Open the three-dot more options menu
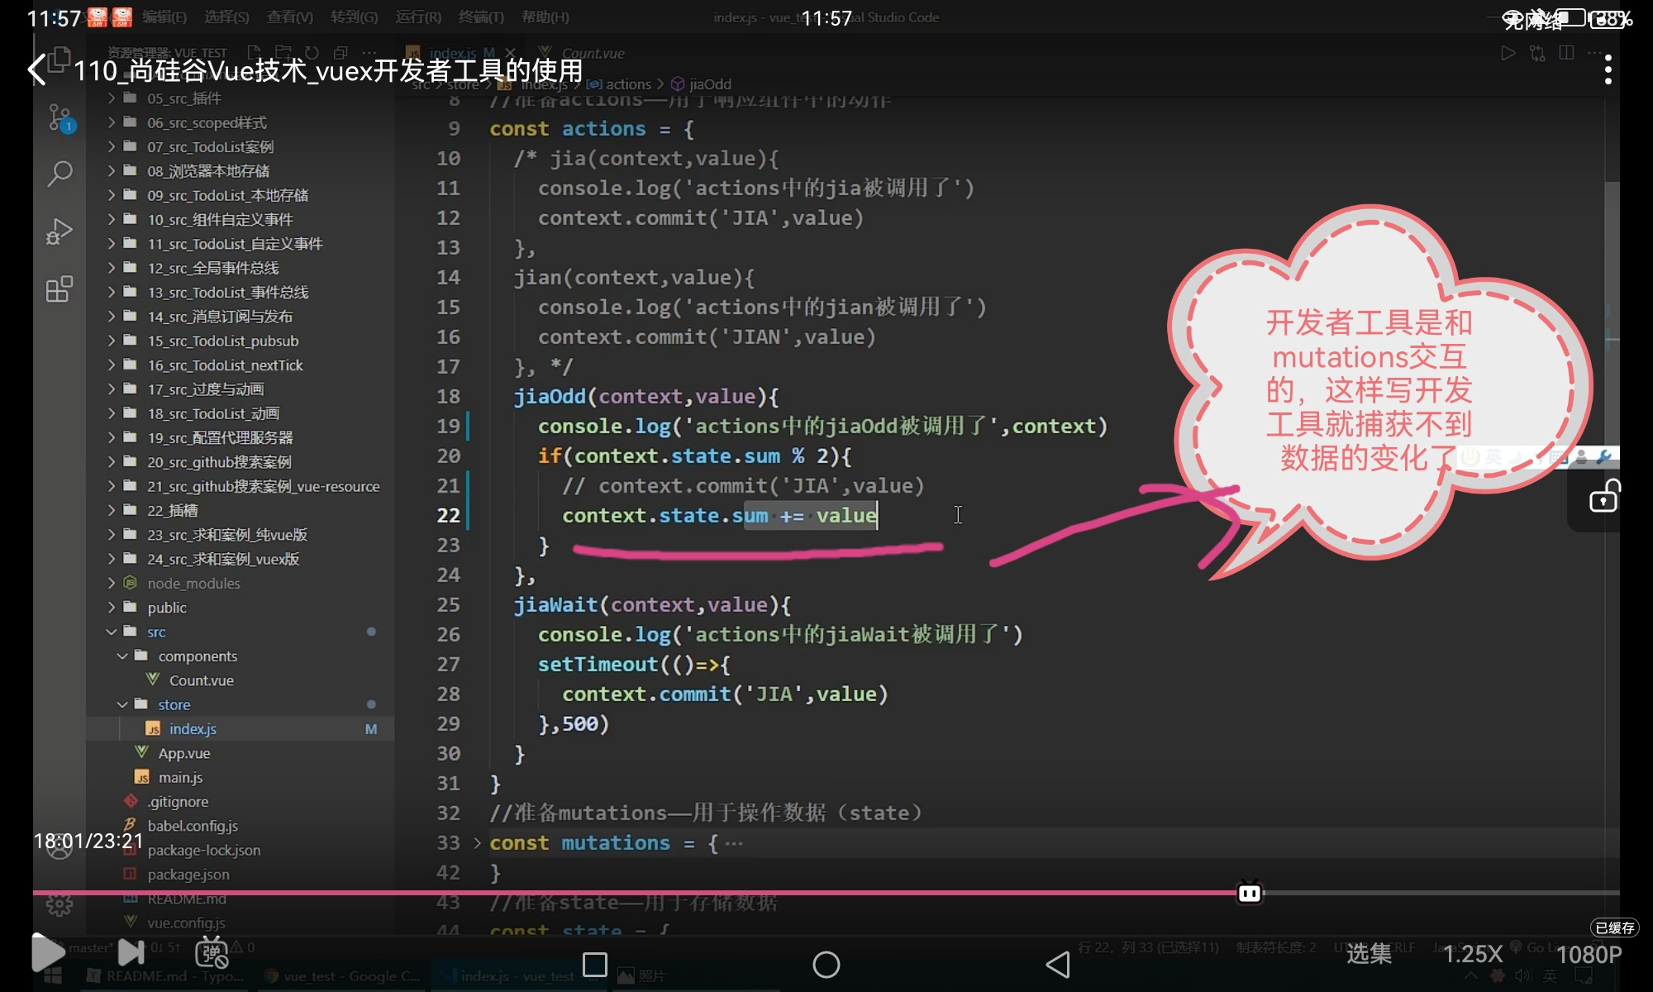The image size is (1653, 992). pyautogui.click(x=1608, y=69)
